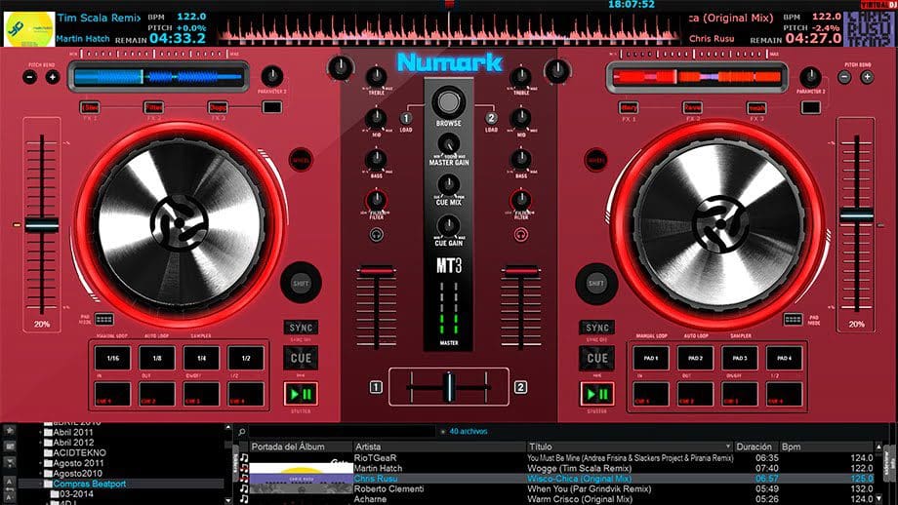Select the ACIDTEKNO folder
The image size is (898, 505).
coord(79,453)
